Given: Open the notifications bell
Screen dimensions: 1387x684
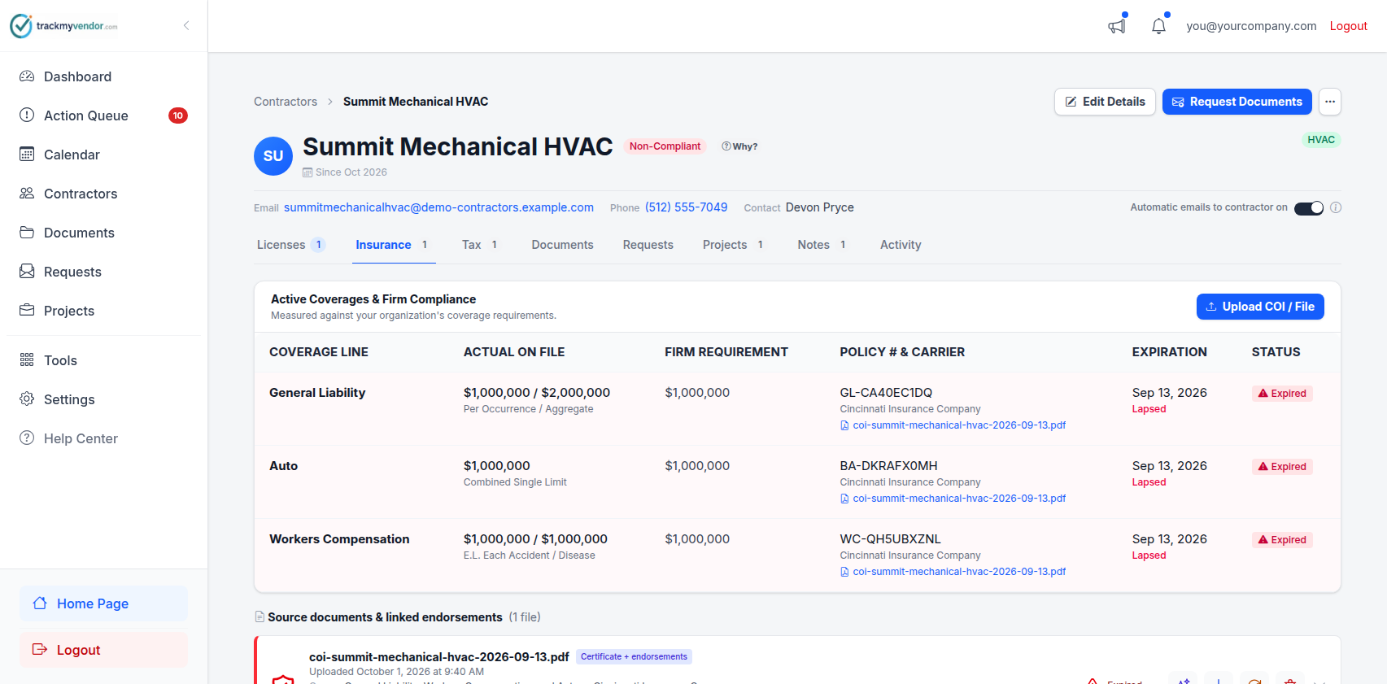Looking at the screenshot, I should point(1158,26).
